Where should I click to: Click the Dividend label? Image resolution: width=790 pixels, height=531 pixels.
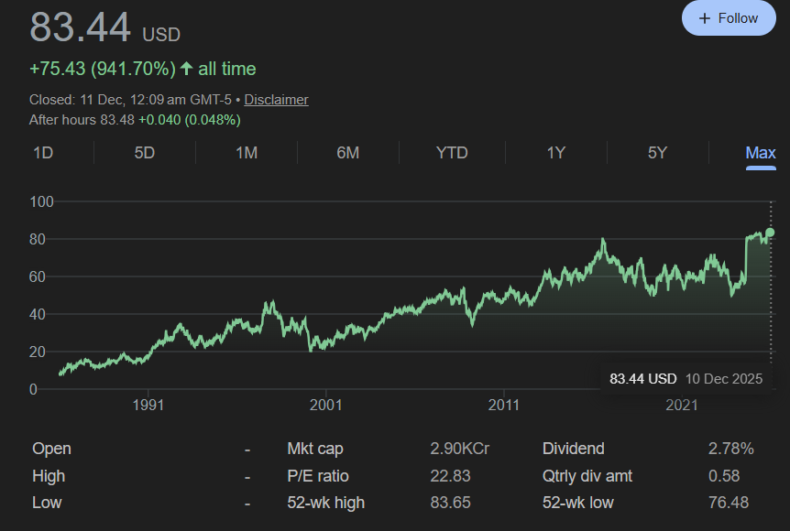(x=574, y=449)
